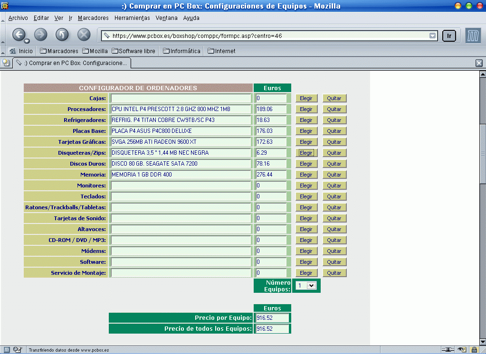Click the Navigator icon in status bar
Screen dimensions: 486x354
click(7, 350)
